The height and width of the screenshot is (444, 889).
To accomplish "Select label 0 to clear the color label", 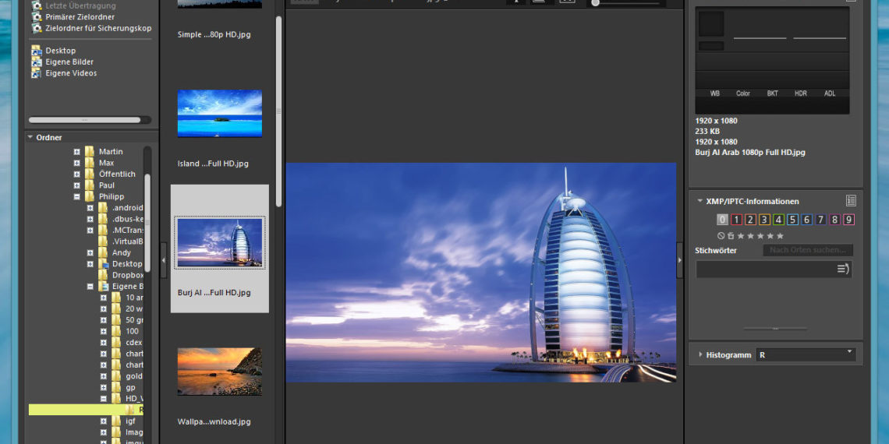I will click(x=722, y=220).
